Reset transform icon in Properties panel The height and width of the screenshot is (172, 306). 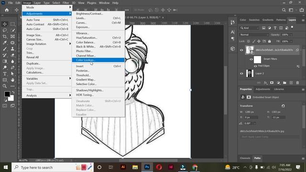[283, 106]
